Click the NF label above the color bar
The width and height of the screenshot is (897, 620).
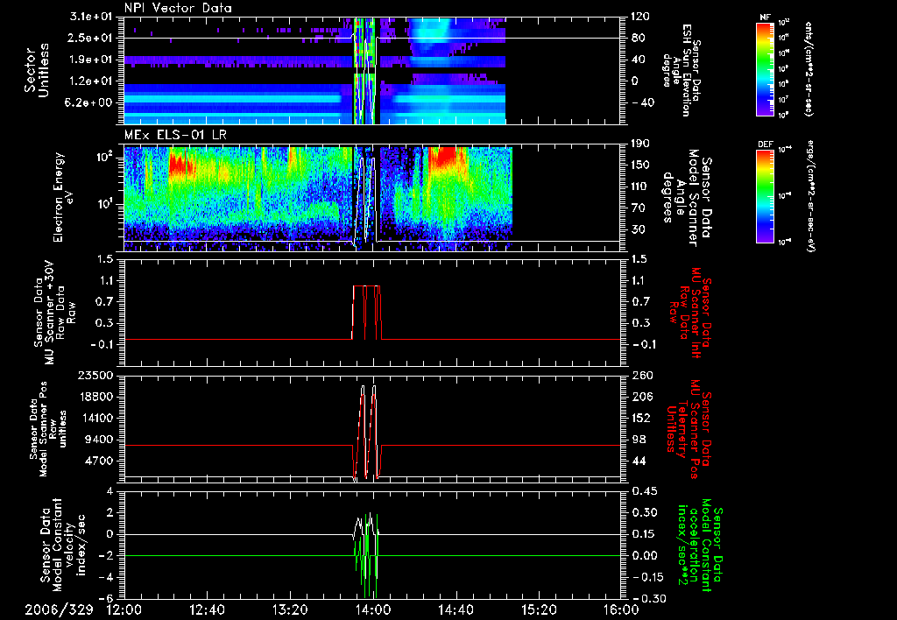(765, 18)
